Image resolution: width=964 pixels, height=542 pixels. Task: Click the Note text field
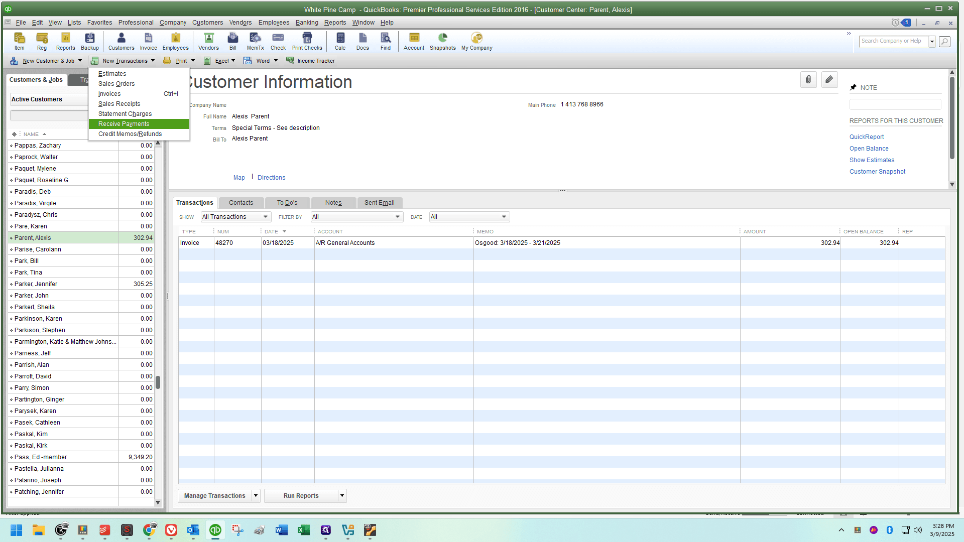tap(895, 104)
